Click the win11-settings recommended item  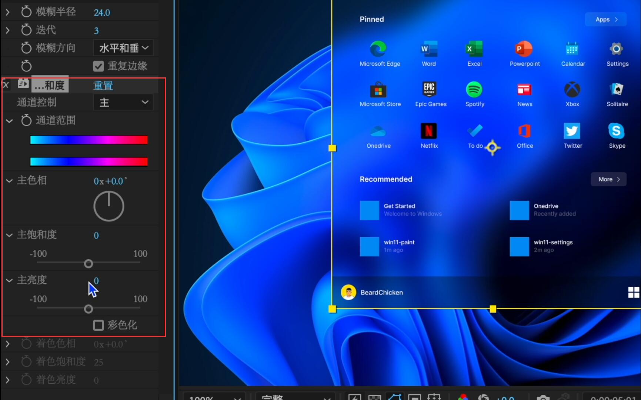coord(541,246)
